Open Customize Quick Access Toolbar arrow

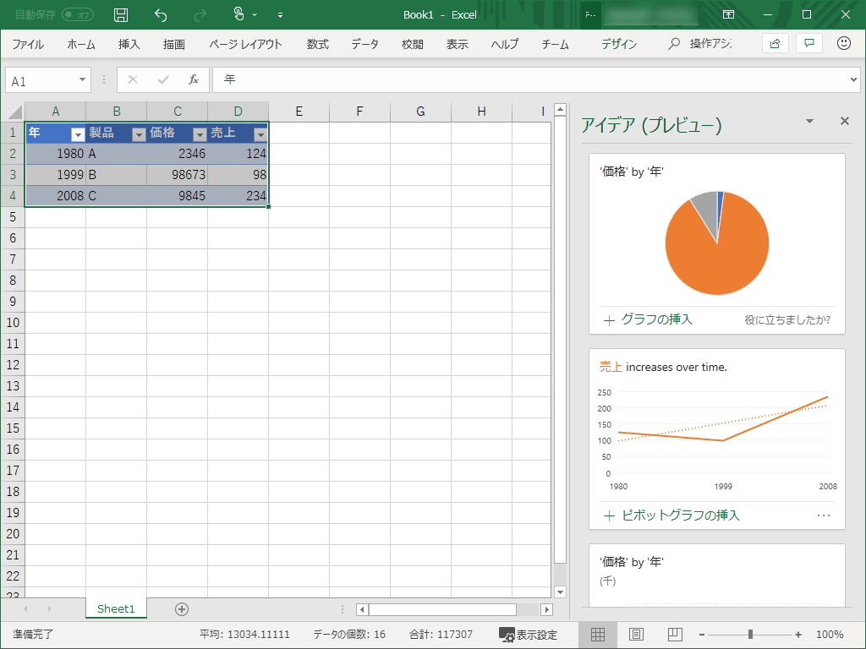tap(280, 15)
